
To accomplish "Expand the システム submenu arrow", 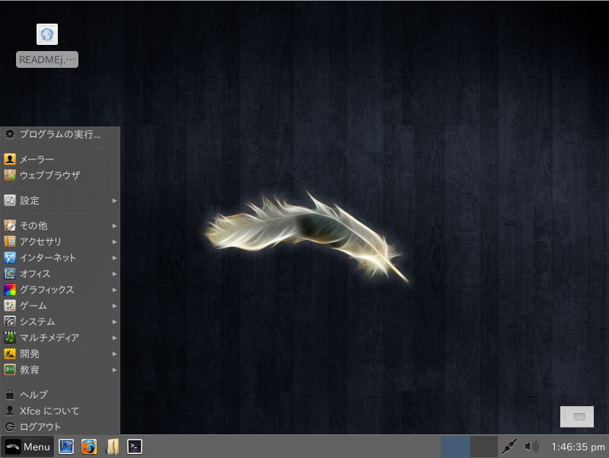I will click(x=115, y=322).
